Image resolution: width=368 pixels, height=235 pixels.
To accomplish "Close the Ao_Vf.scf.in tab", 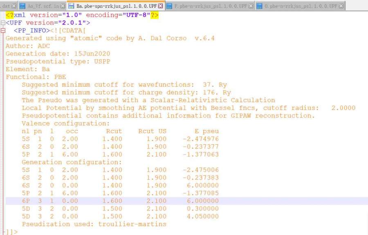I will click(63, 6).
